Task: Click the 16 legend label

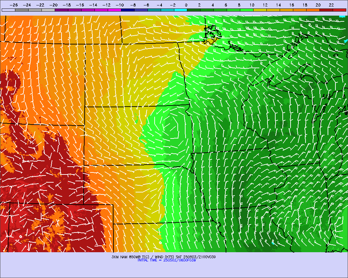Action: tap(292, 5)
